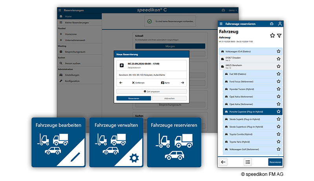Favorite Porsche Cayenne with its star
This screenshot has height=181, width=314.
tap(279, 112)
